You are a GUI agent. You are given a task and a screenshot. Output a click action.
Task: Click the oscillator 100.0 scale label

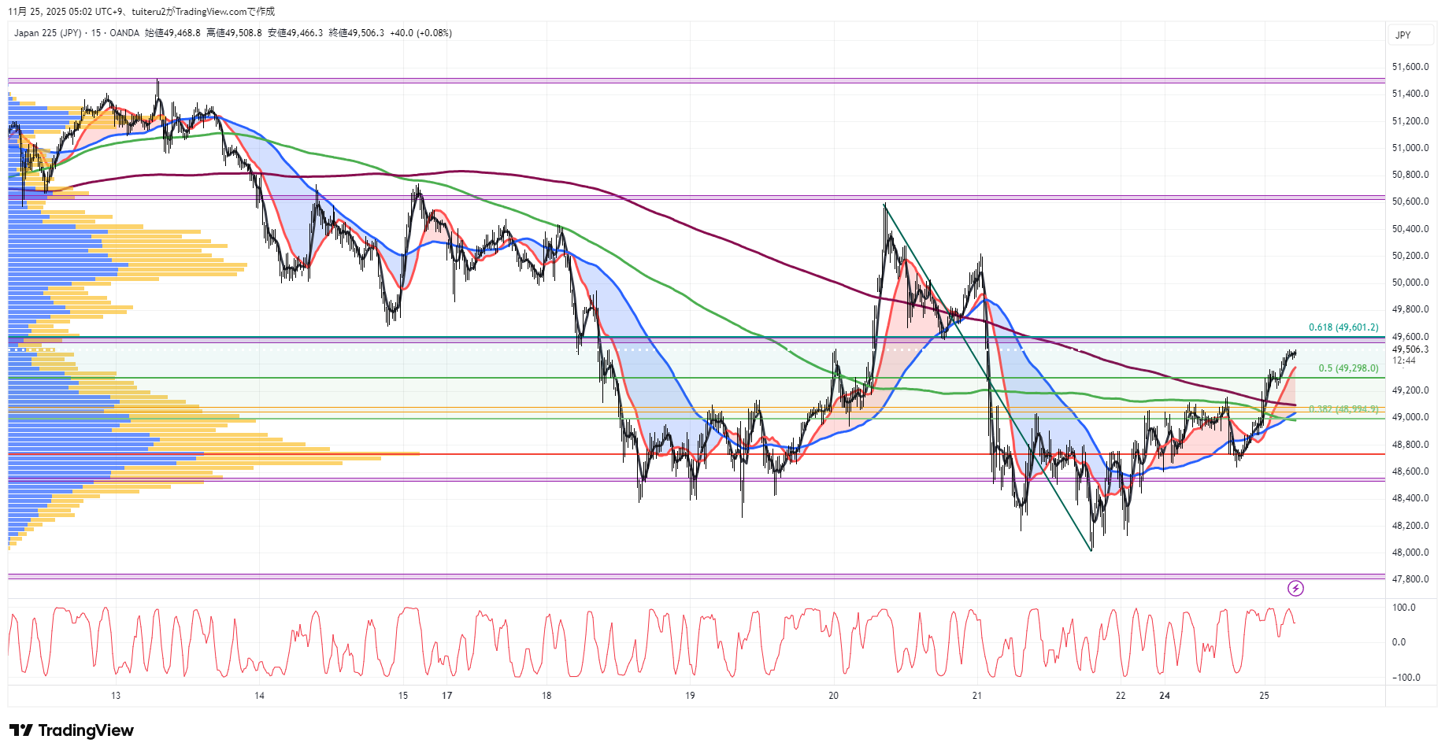tap(1403, 608)
